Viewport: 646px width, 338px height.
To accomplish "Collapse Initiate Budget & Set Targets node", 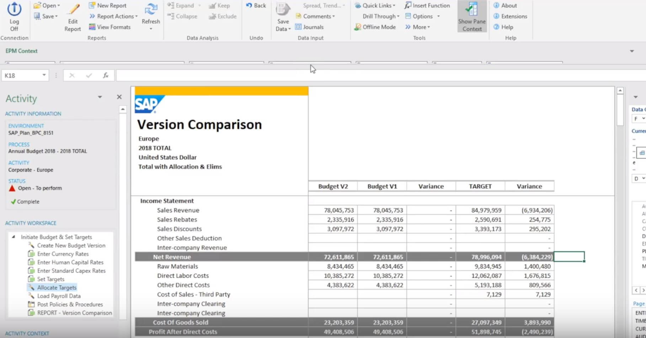I will pos(14,237).
